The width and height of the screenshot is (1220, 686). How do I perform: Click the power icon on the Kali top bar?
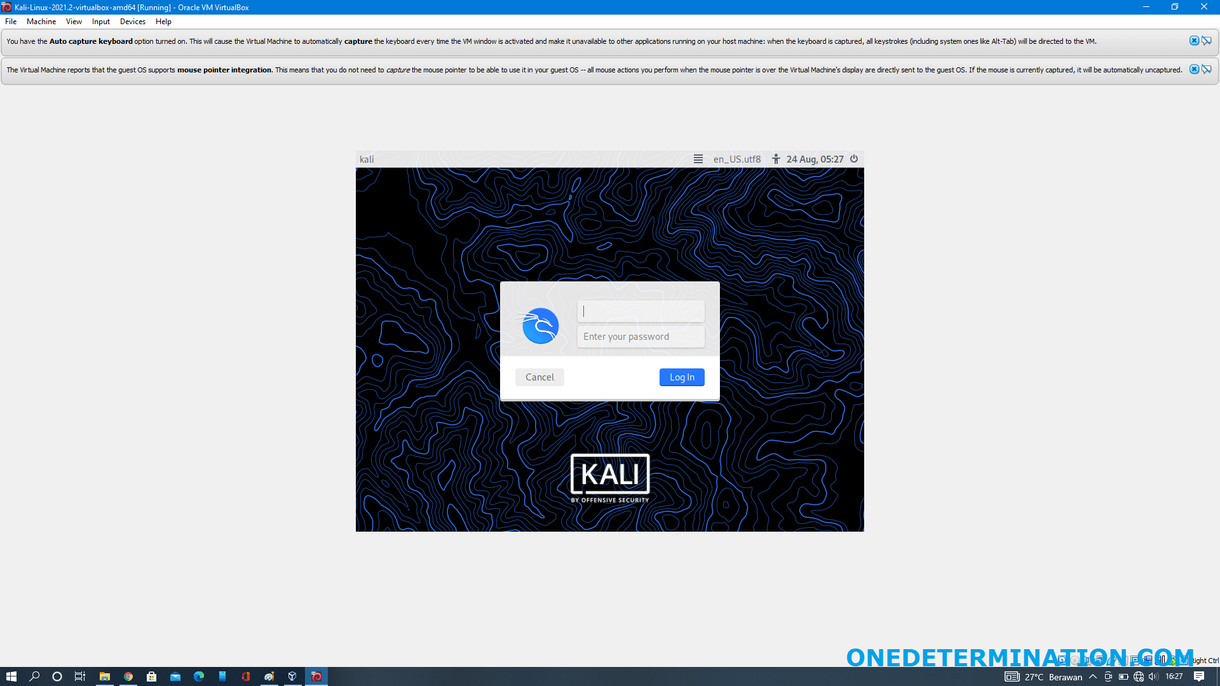853,159
